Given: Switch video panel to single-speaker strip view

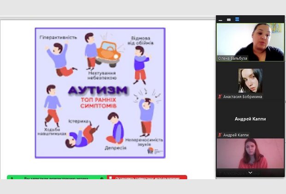Looking at the screenshot, I should point(229,20).
